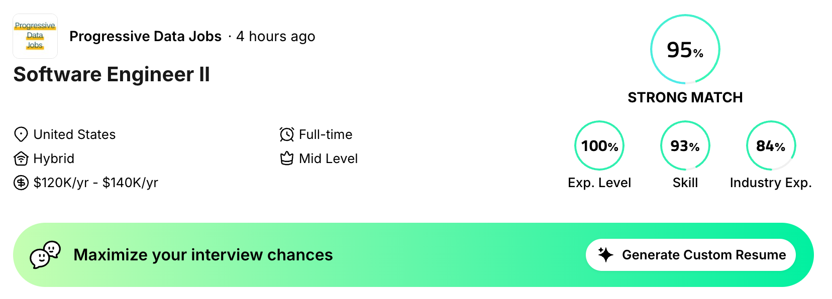Click the 84% Industry Exp. ring

771,145
